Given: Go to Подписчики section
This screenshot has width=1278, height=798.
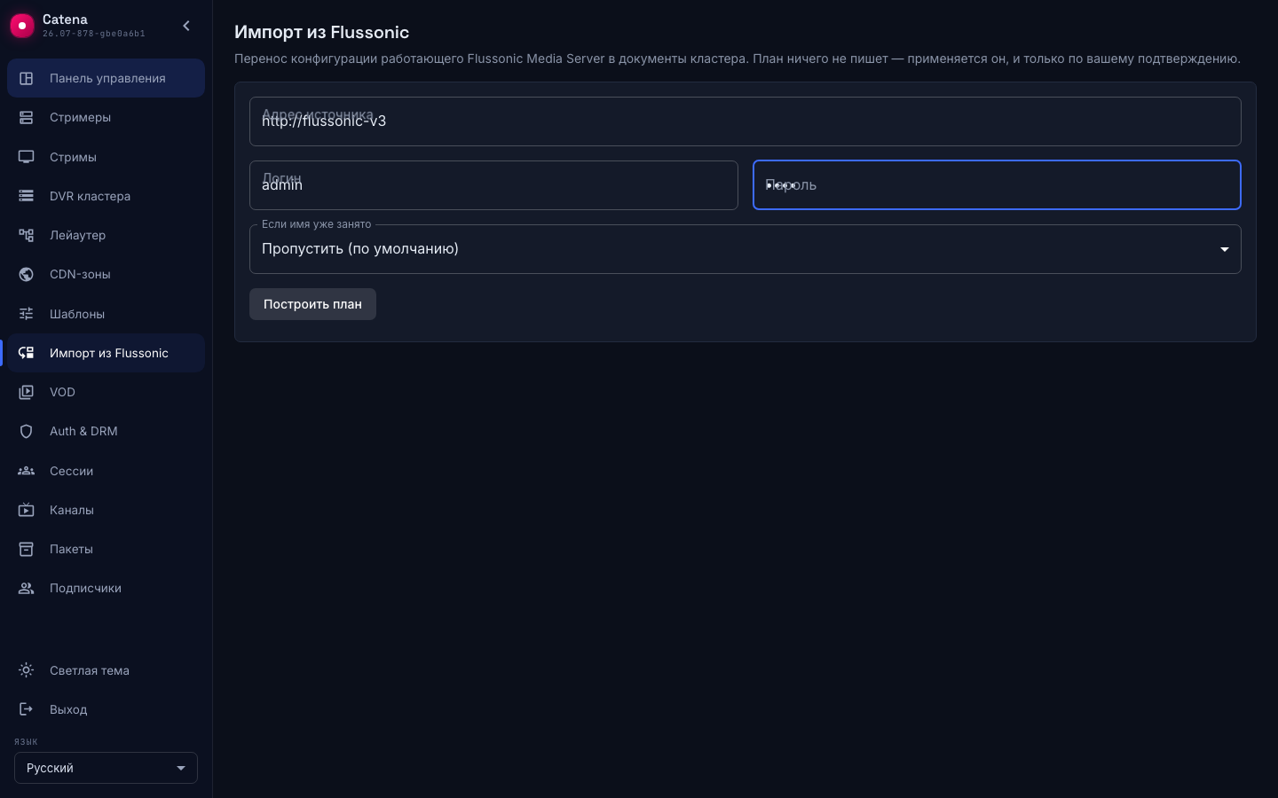Looking at the screenshot, I should [106, 588].
